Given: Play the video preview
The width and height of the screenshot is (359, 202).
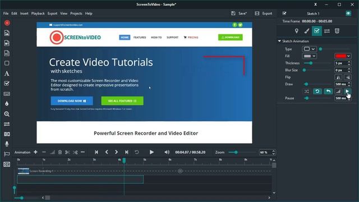Looking at the screenshot, I should (151, 152).
